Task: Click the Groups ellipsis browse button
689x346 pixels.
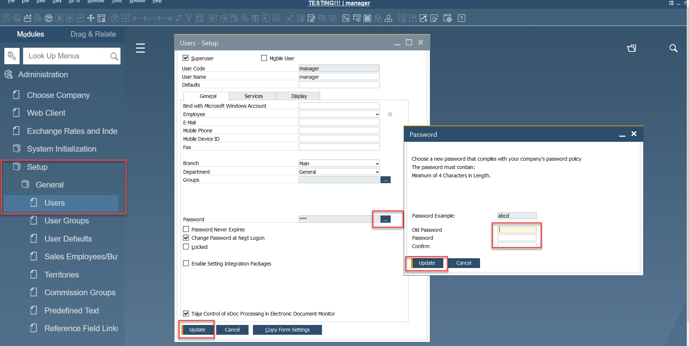Action: (385, 180)
